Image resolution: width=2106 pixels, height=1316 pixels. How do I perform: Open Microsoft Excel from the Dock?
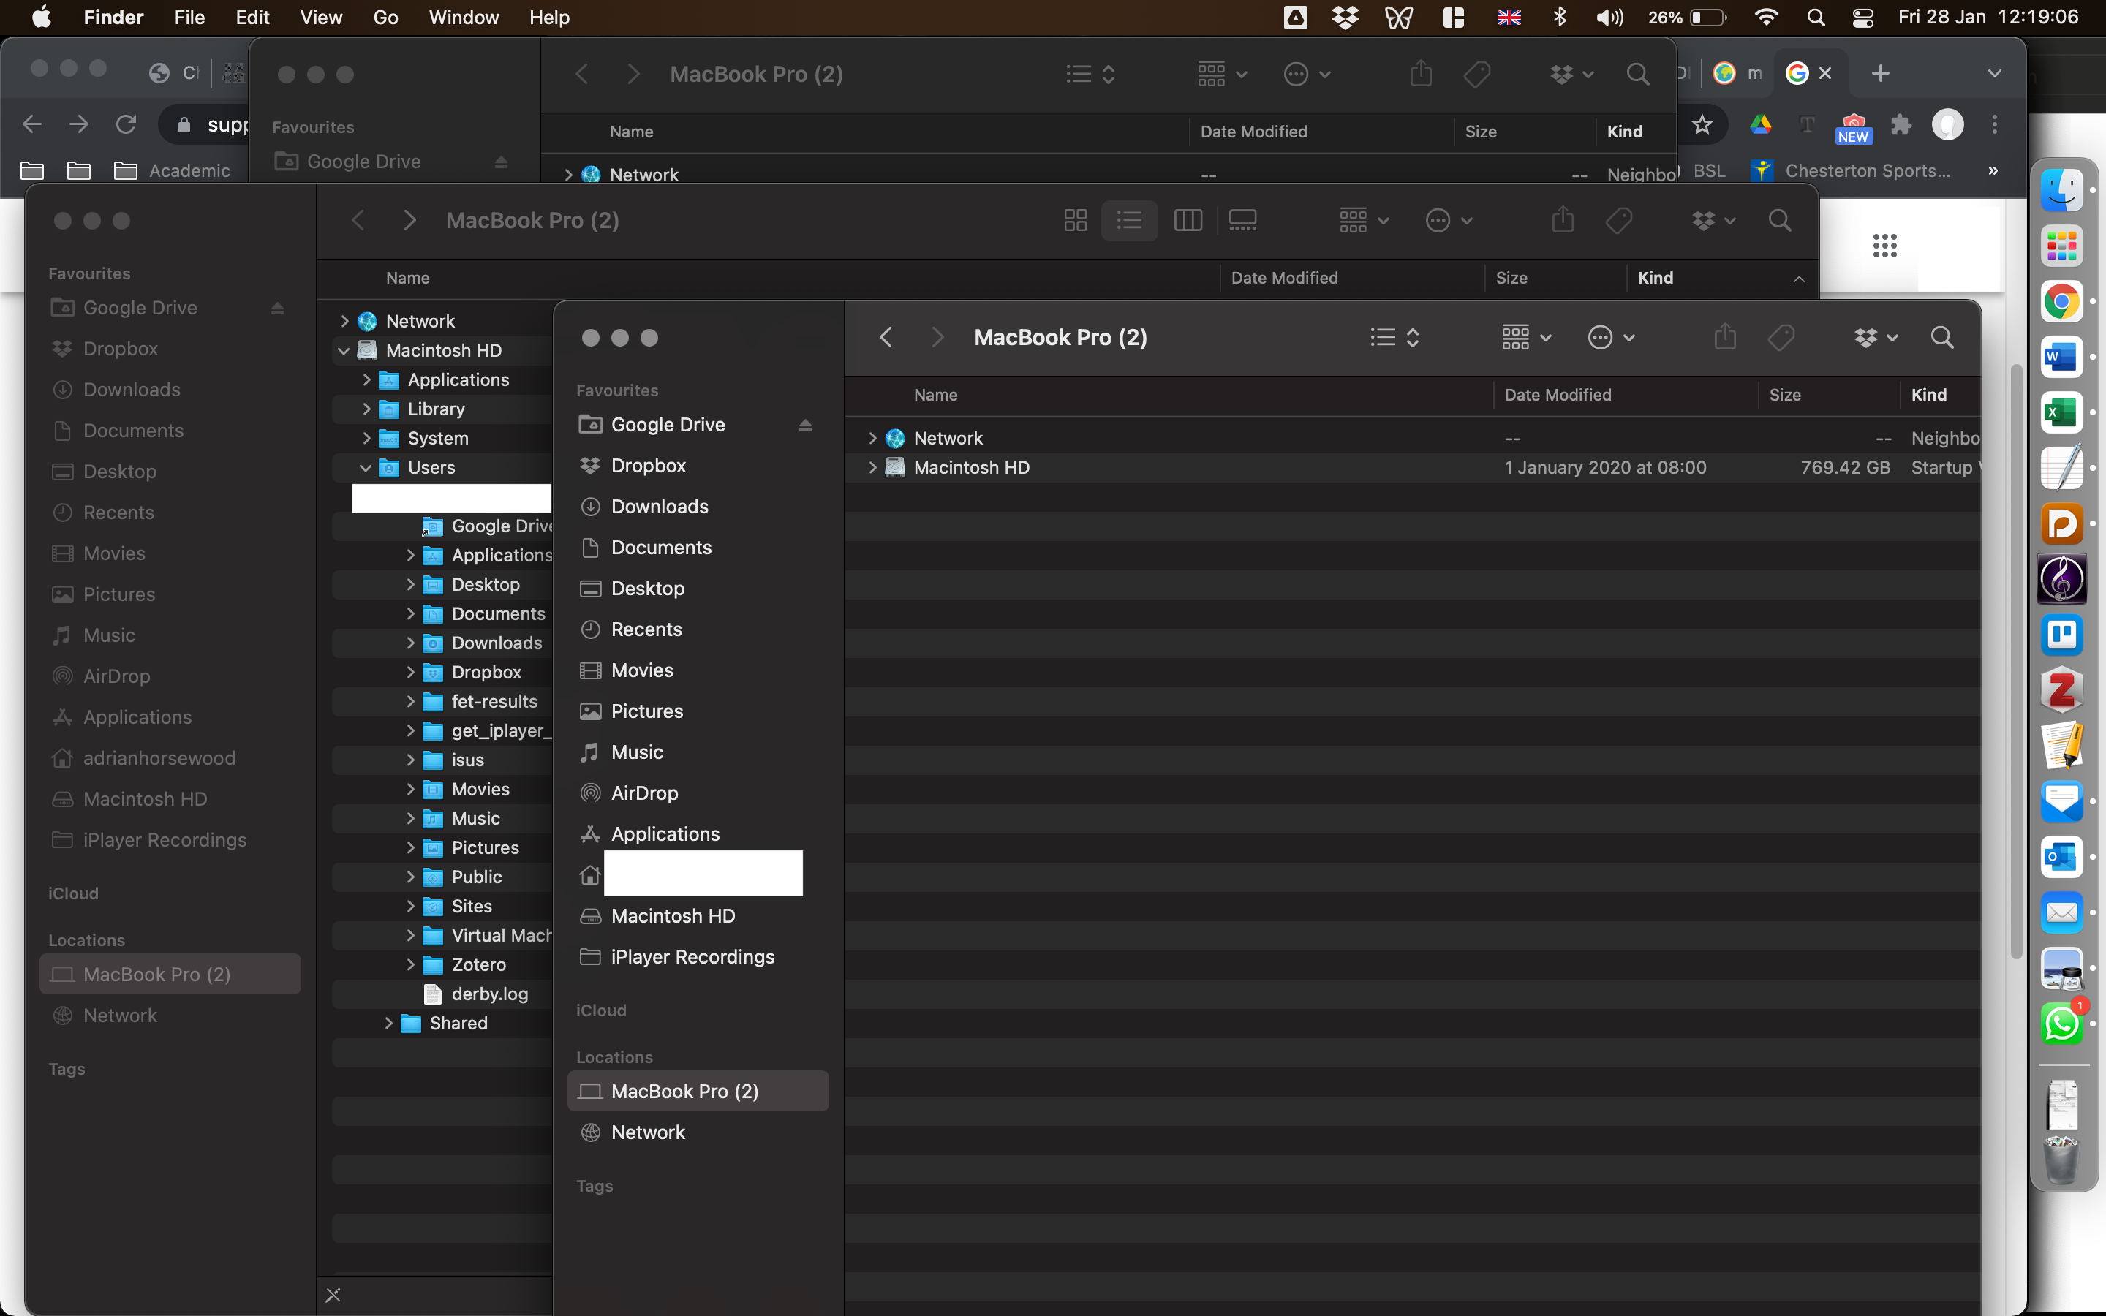click(2061, 412)
